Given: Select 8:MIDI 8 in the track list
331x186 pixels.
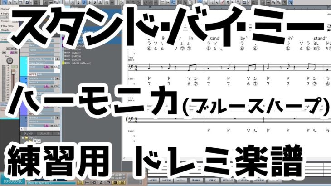Looking at the screenshot, I should tap(76, 56).
